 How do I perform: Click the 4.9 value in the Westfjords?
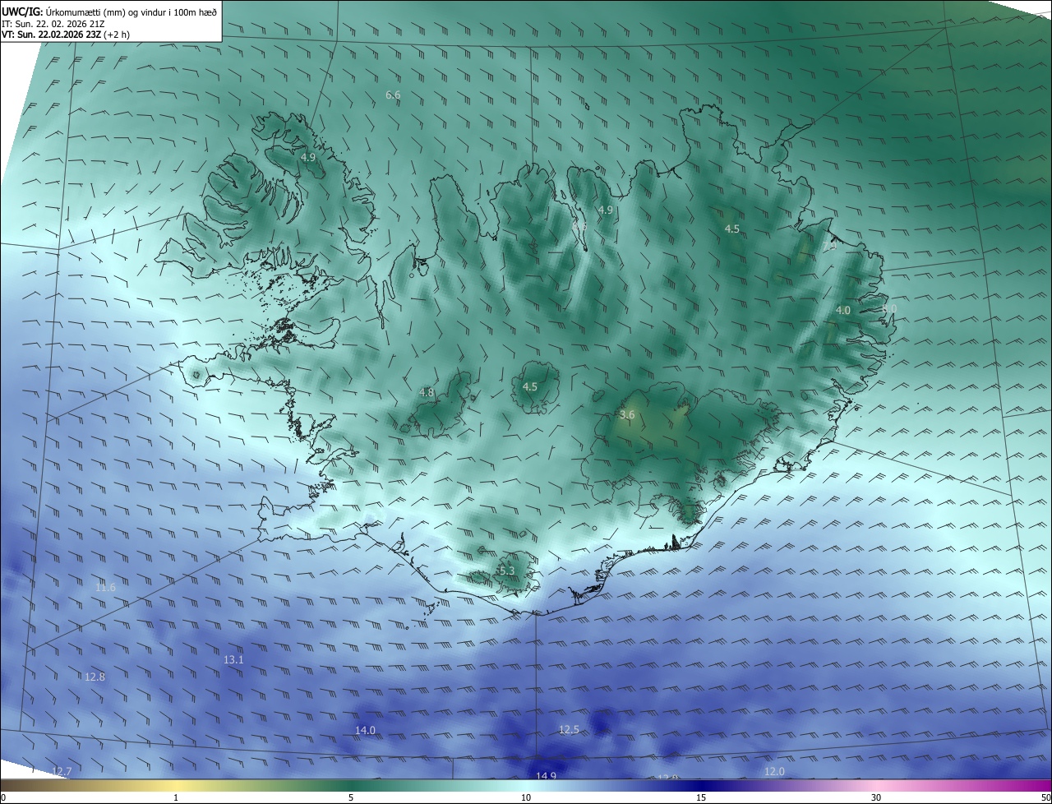pyautogui.click(x=308, y=156)
